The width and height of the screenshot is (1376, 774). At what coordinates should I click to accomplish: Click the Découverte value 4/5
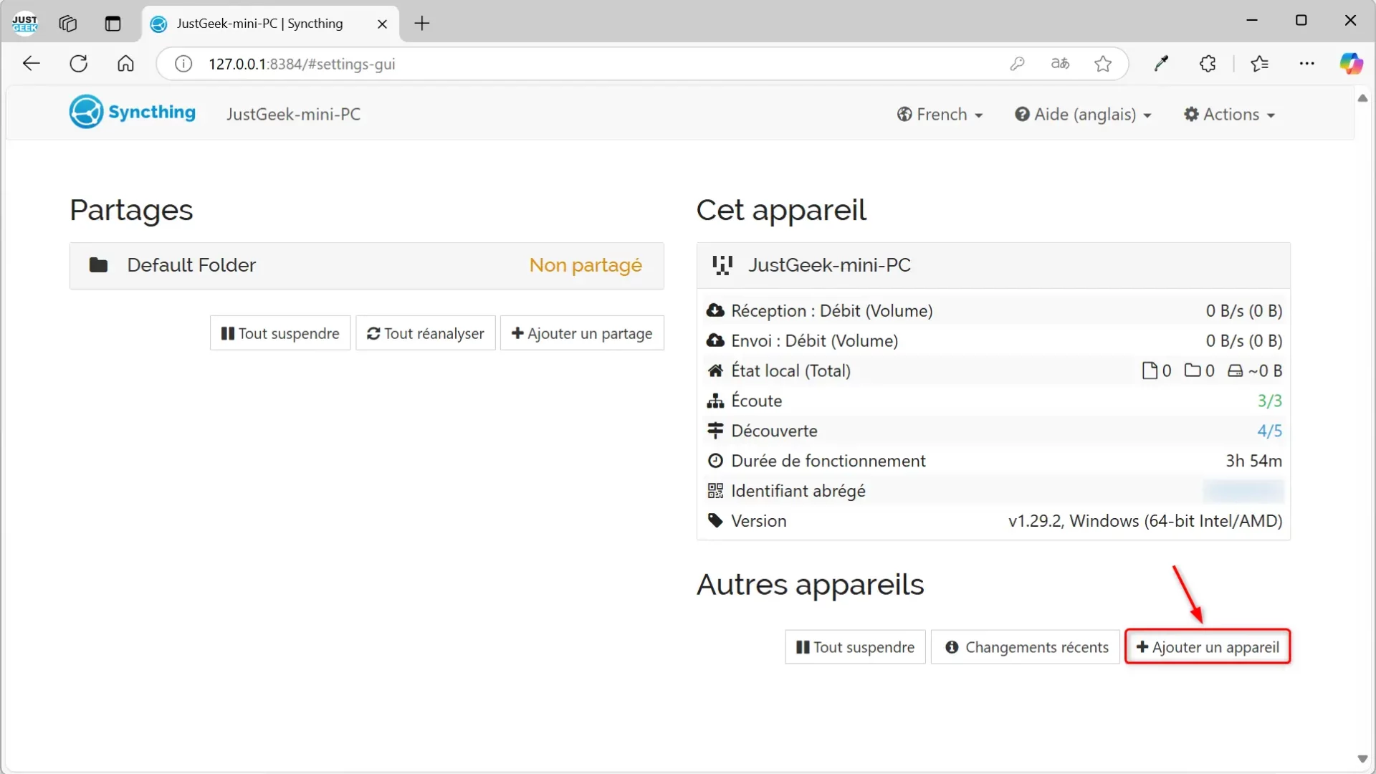tap(1269, 431)
